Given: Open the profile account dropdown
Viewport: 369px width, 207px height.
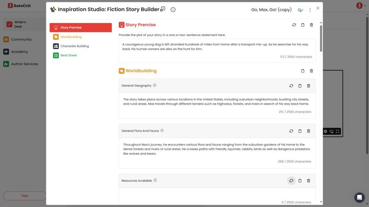Looking at the screenshot, I should (x=359, y=5).
